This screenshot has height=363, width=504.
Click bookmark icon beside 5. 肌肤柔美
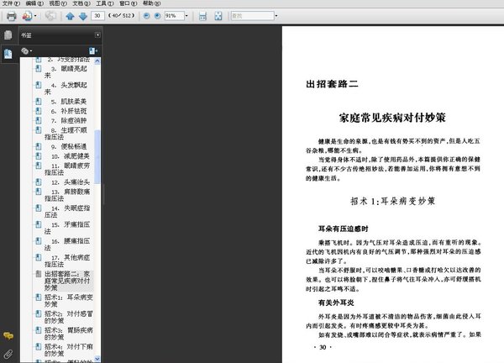pos(39,102)
